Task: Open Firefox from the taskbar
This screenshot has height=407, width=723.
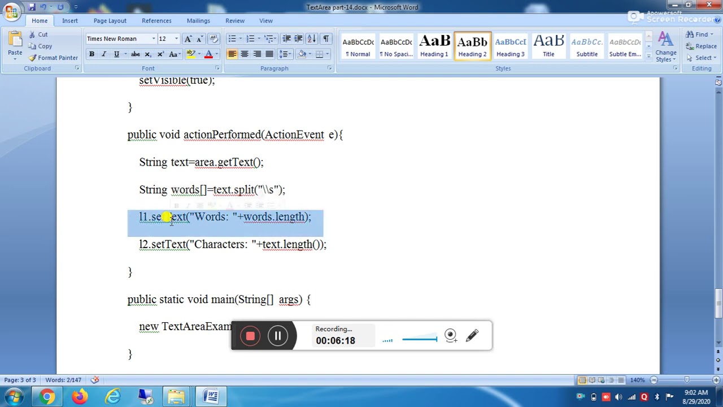Action: (80, 396)
